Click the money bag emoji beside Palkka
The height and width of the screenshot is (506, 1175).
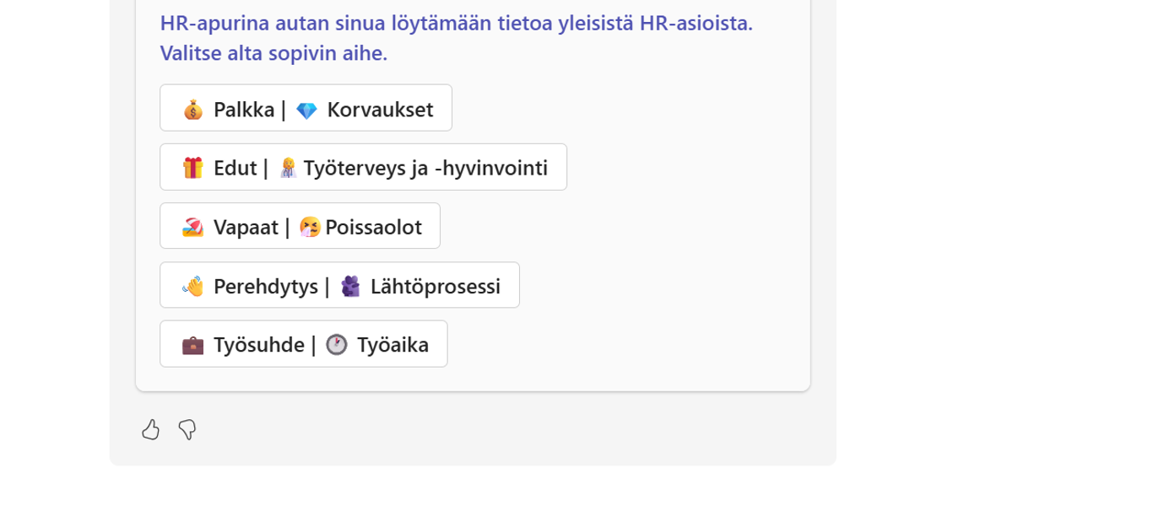click(x=193, y=110)
